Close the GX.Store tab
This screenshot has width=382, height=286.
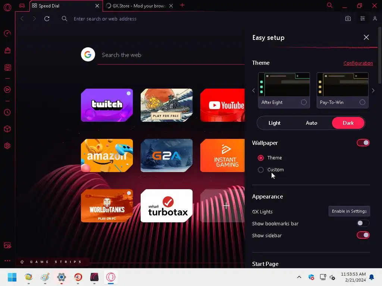[171, 6]
